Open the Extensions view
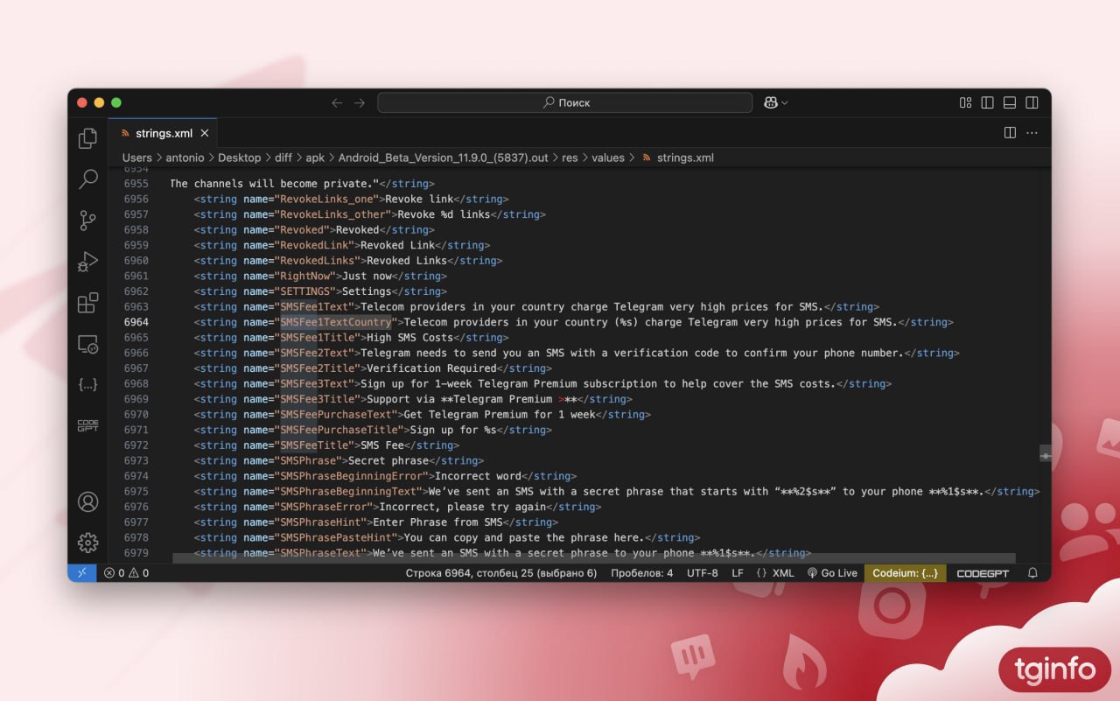Image resolution: width=1120 pixels, height=701 pixels. click(x=87, y=303)
